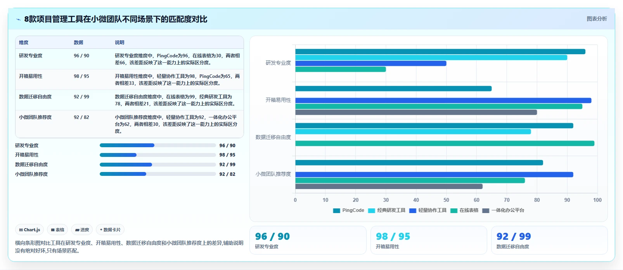Click the 维度 column header in the table
Viewport: 623px width, 270px height.
[24, 43]
